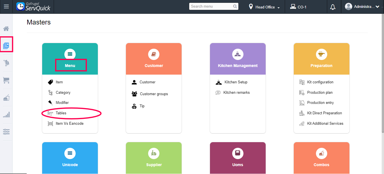384x174 pixels.
Task: Open the food order sidebar icon
Action: coord(6,97)
